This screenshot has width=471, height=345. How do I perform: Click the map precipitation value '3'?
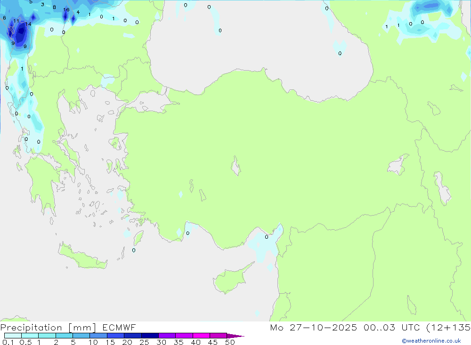tap(43, 5)
